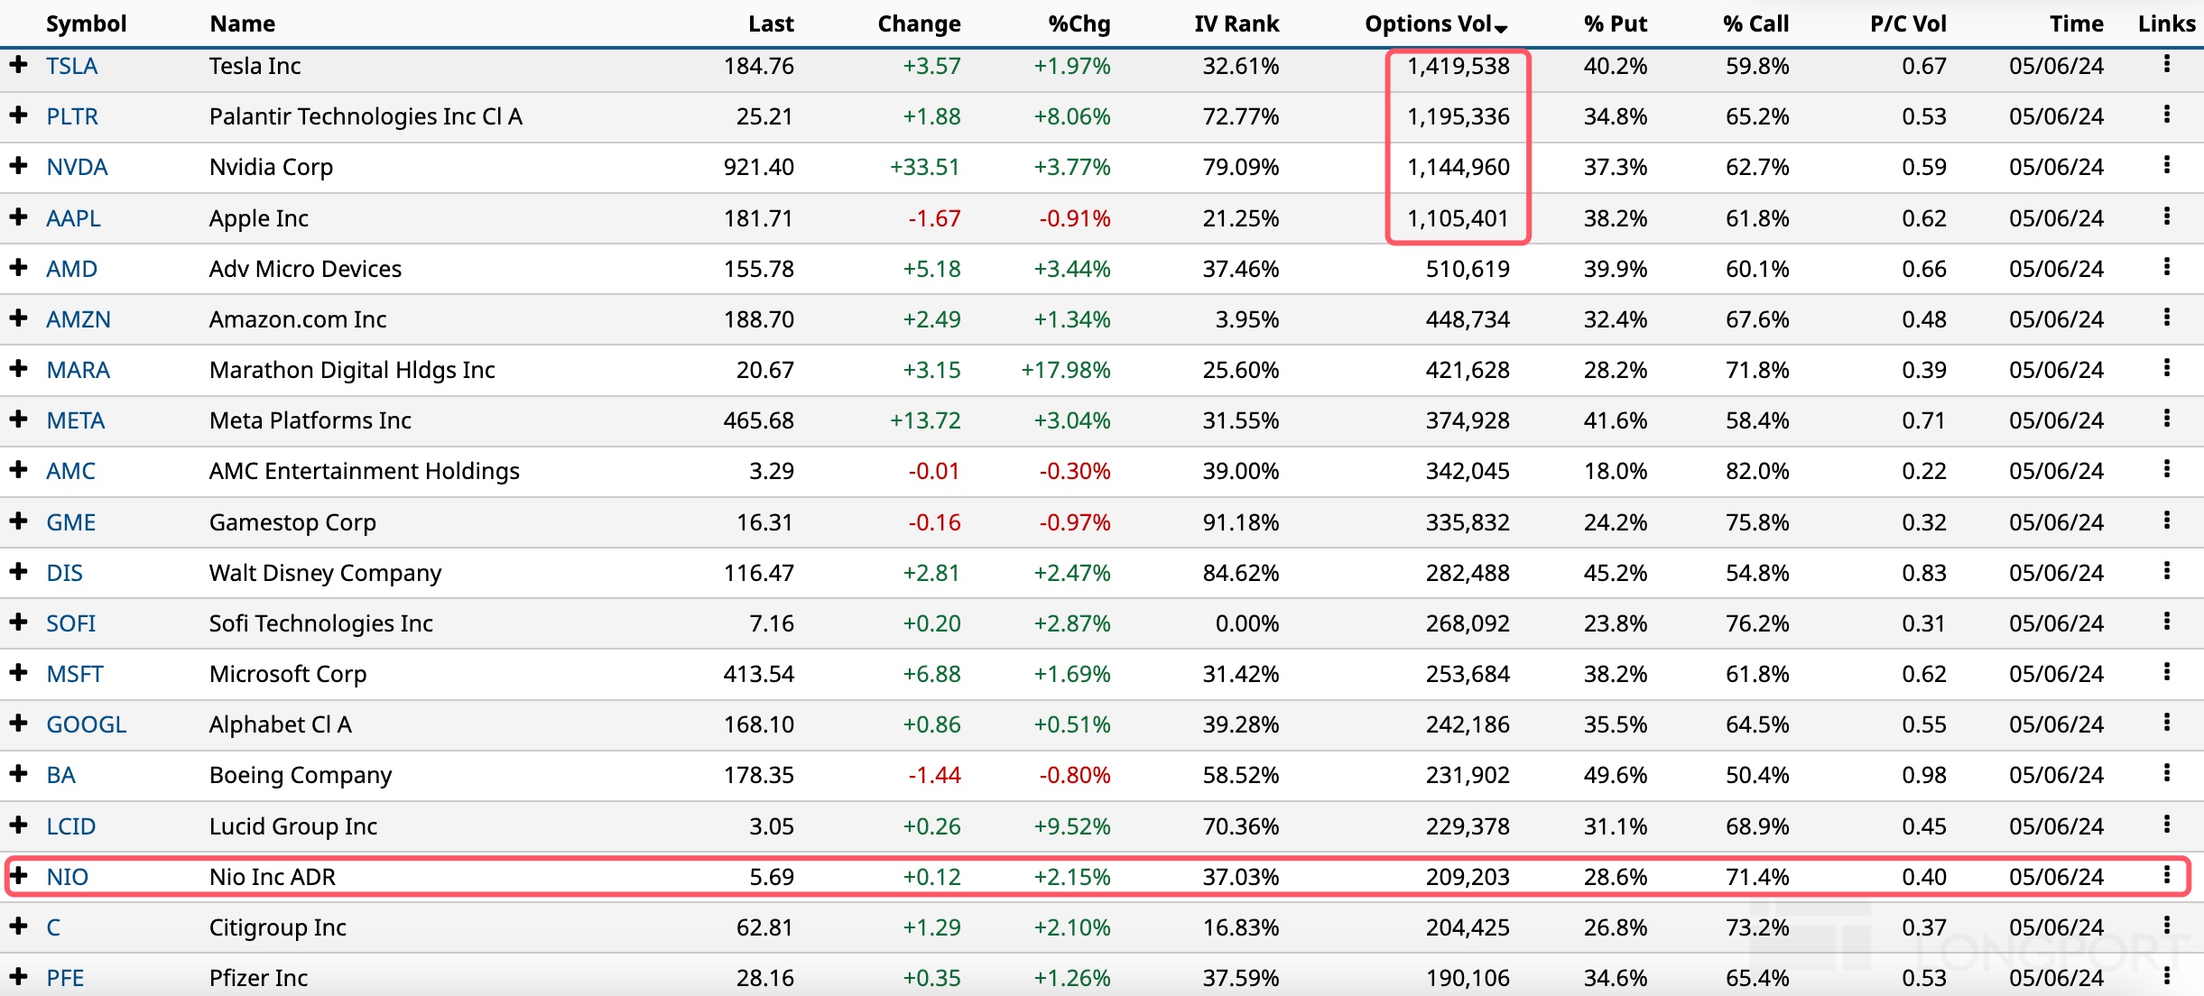Sort table by Last column header
The width and height of the screenshot is (2204, 996).
point(771,23)
